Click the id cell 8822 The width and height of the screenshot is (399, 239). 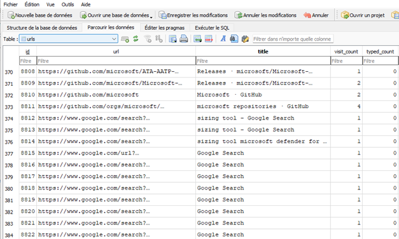(28, 235)
